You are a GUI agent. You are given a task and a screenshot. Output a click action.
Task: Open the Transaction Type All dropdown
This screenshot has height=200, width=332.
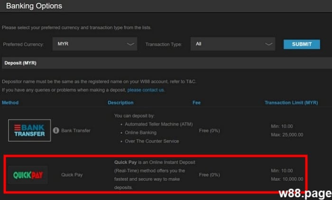(x=233, y=44)
